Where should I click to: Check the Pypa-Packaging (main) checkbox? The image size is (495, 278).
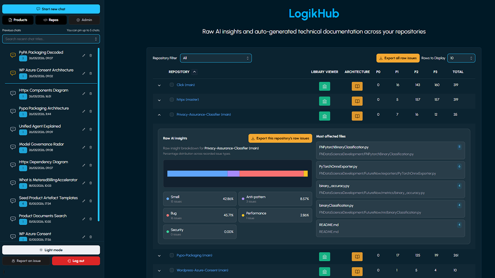[x=172, y=255]
